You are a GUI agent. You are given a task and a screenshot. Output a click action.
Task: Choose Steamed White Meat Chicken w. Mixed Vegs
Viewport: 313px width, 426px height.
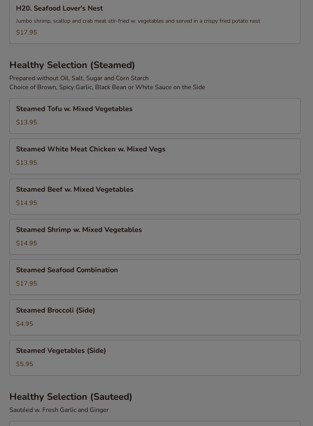coord(155,156)
